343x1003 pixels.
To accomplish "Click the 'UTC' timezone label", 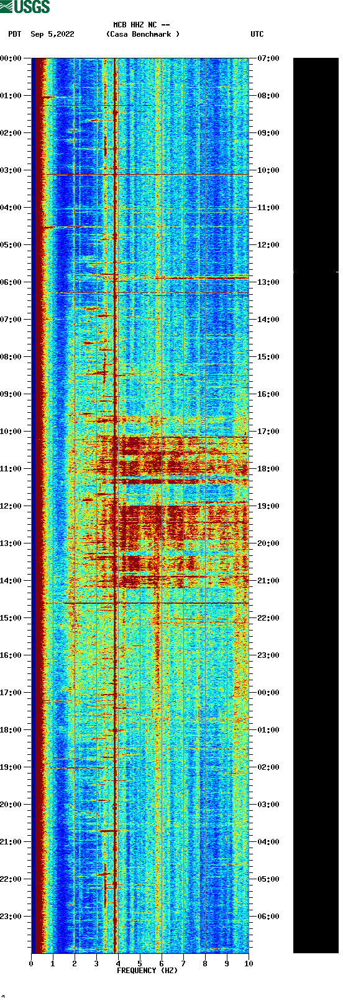I will (x=257, y=34).
